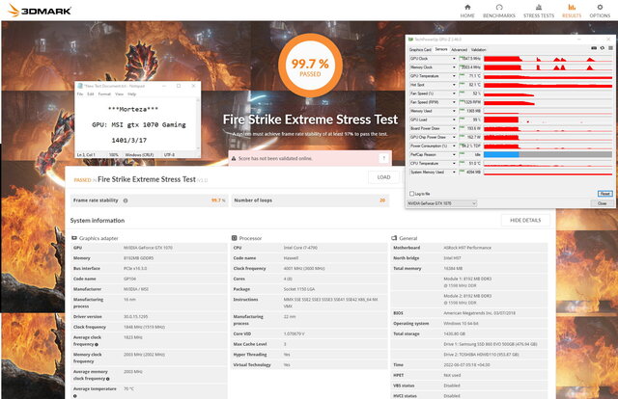Click the Number of loops value 20
This screenshot has height=399, width=618.
click(x=382, y=200)
